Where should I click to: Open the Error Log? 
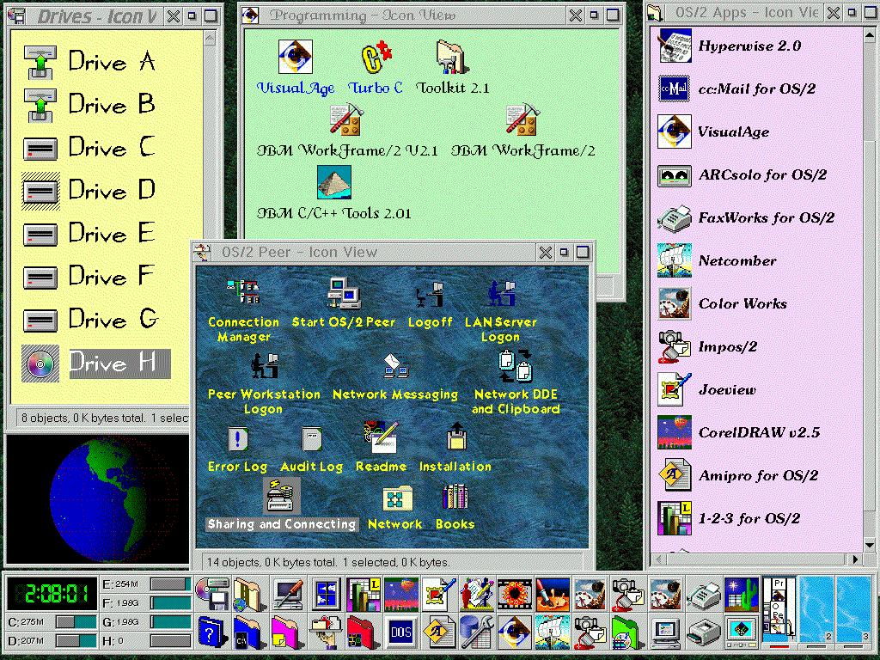coord(237,439)
